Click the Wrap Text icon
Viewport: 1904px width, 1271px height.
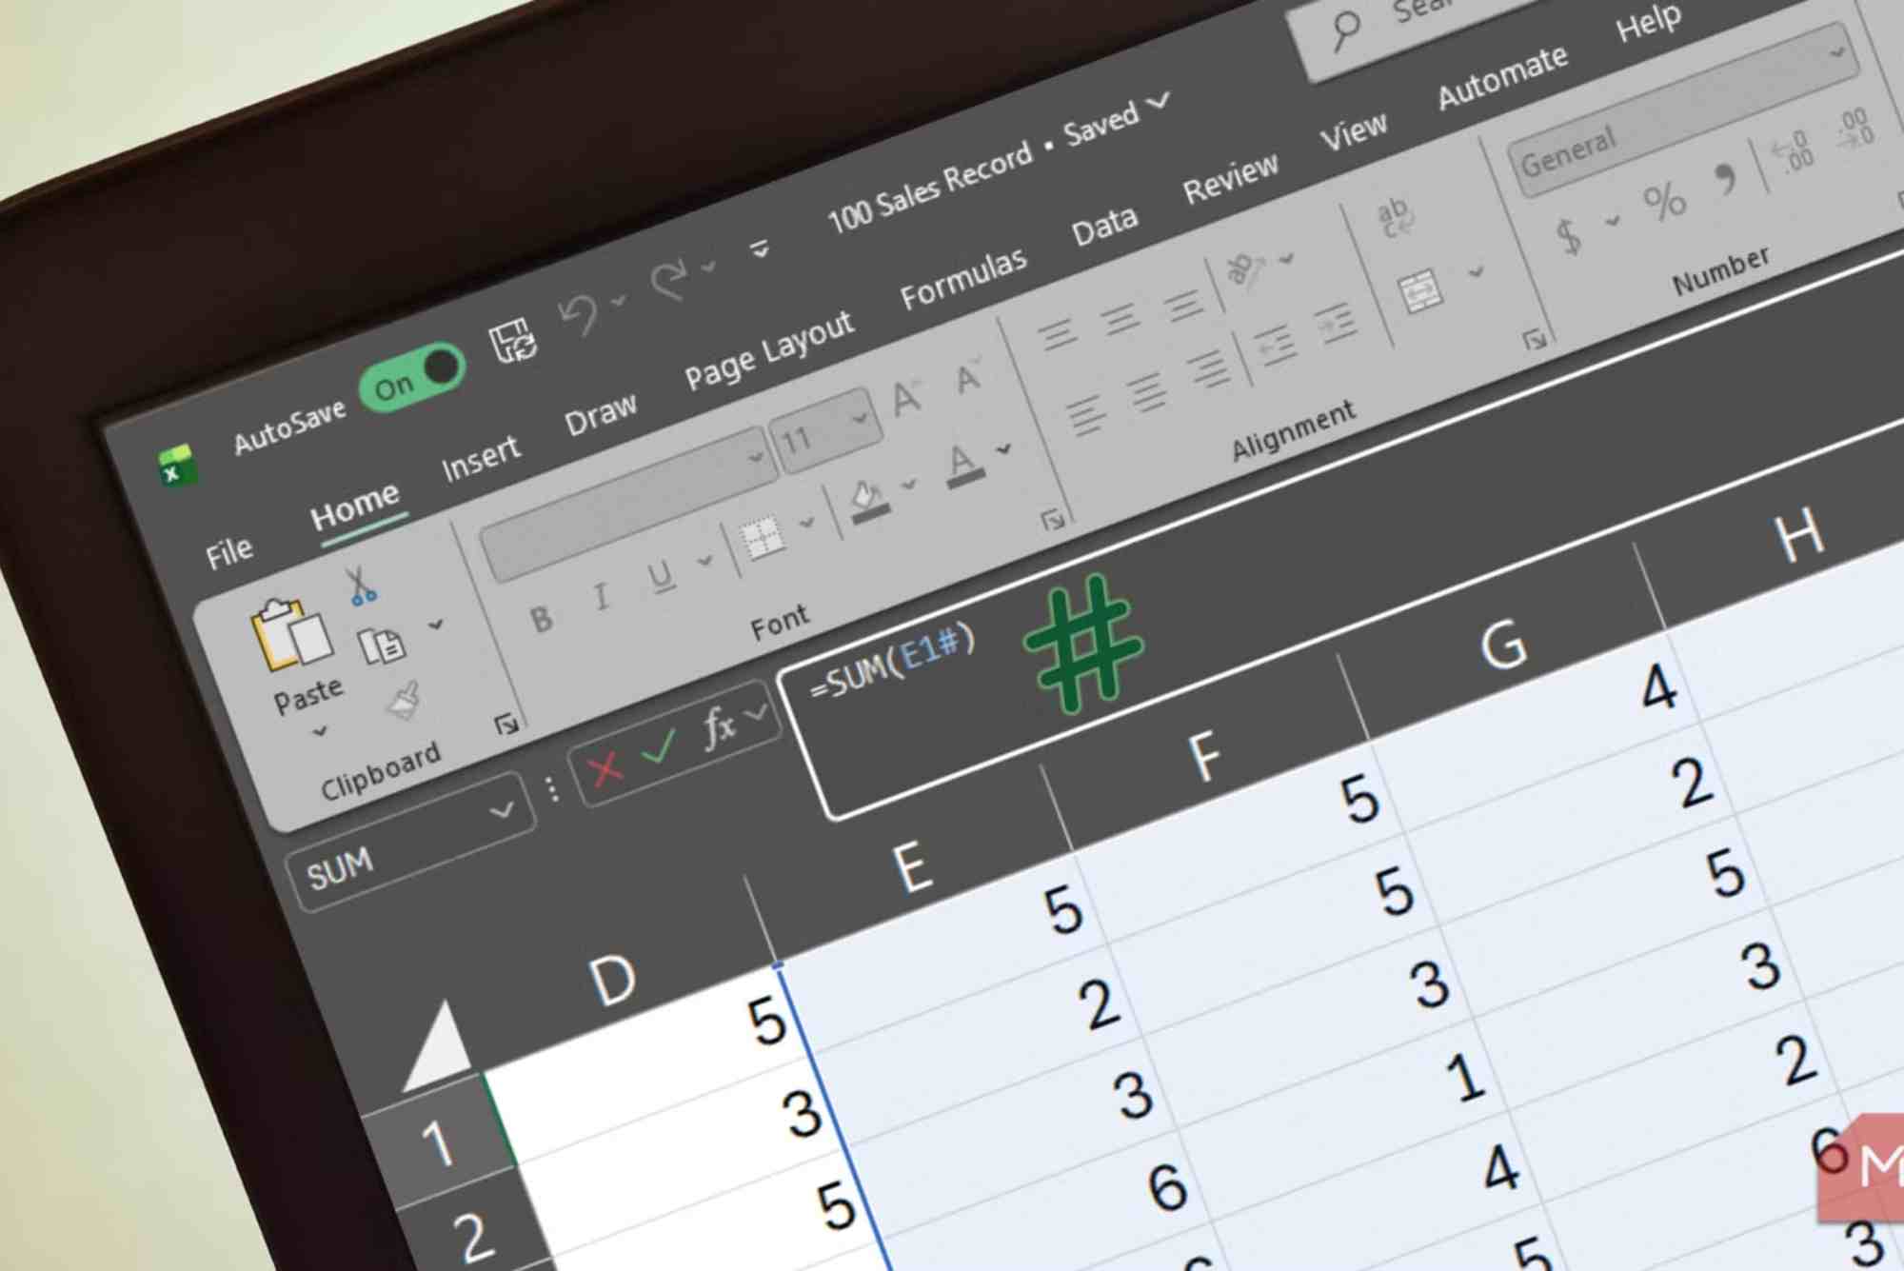coord(1396,218)
